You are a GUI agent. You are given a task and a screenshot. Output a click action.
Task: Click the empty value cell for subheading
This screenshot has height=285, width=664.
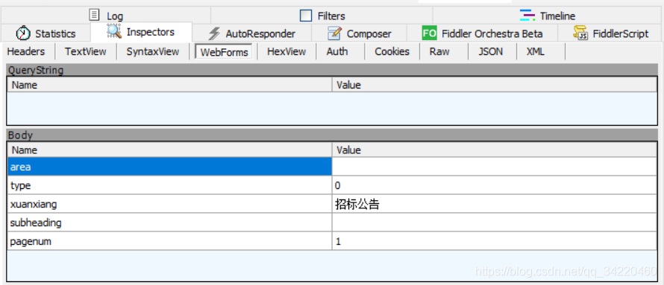coord(495,222)
